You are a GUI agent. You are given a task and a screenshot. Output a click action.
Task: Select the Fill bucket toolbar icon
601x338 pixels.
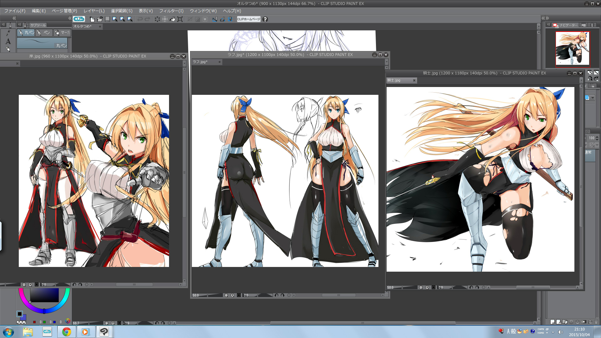coord(172,19)
